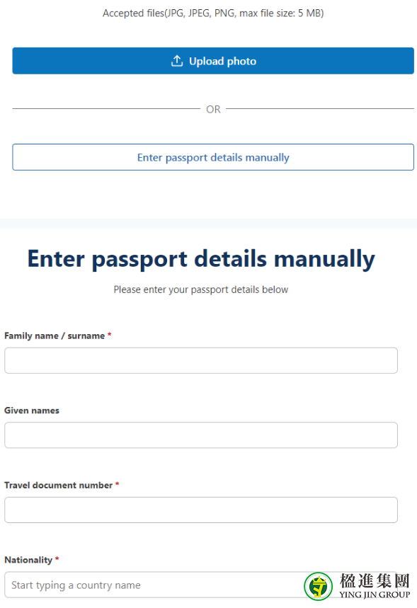Screen dimensions: 417x608
Task: Click the upload arrow icon
Action: coord(177,61)
